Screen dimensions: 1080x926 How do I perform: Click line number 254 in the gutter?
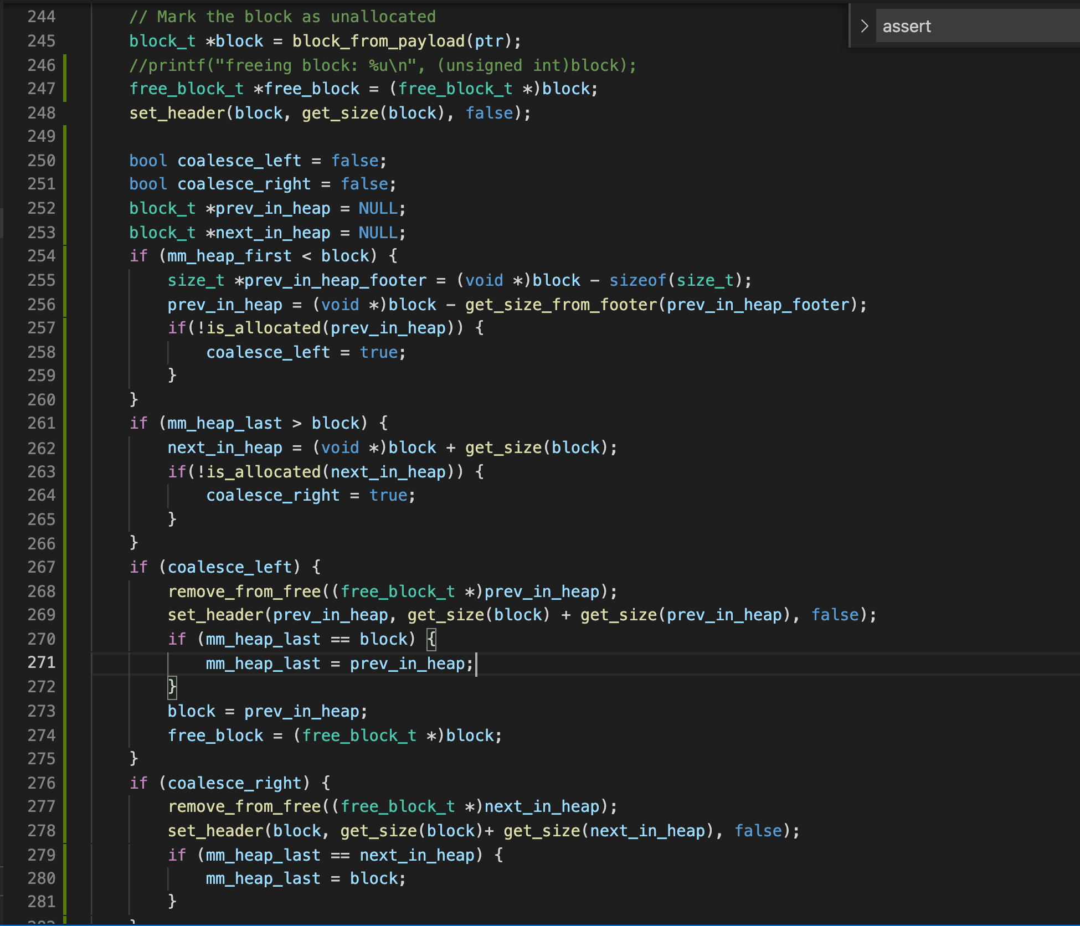pos(42,256)
